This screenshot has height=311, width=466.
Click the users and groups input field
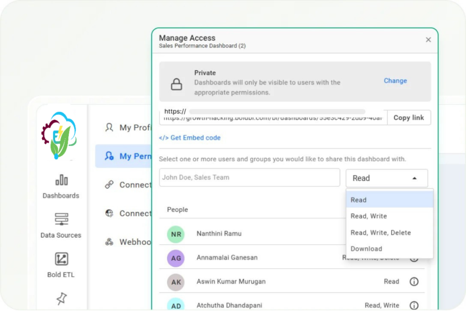coord(249,178)
